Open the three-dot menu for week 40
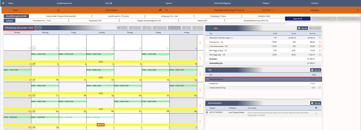This screenshot has width=361, height=130. tap(200, 58)
